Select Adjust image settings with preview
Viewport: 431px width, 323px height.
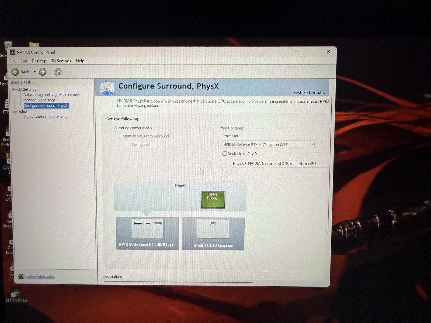click(x=51, y=94)
